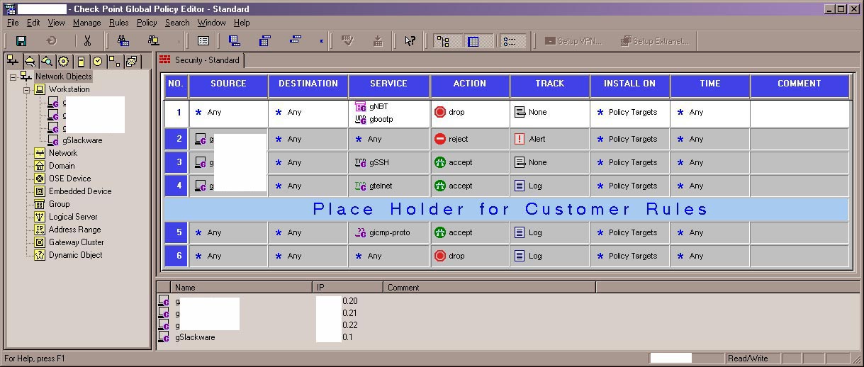
Task: Select the Gateway Cluster tree item
Action: pos(76,242)
